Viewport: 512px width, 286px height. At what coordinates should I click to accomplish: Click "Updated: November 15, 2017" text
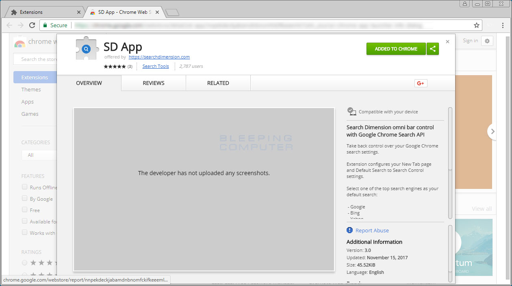click(x=377, y=258)
